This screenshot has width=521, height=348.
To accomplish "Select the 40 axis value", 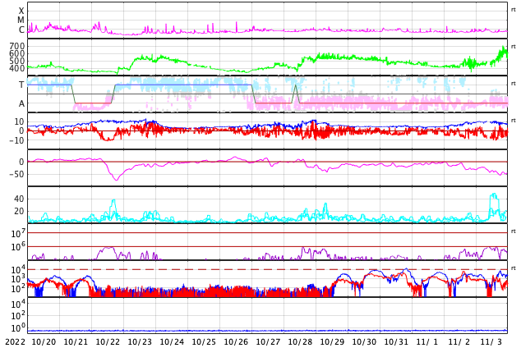I will 19,199.
